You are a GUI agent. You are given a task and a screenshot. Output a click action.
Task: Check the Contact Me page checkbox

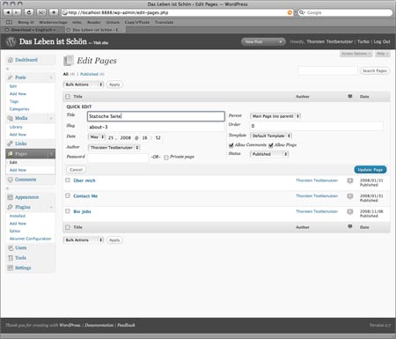point(68,195)
